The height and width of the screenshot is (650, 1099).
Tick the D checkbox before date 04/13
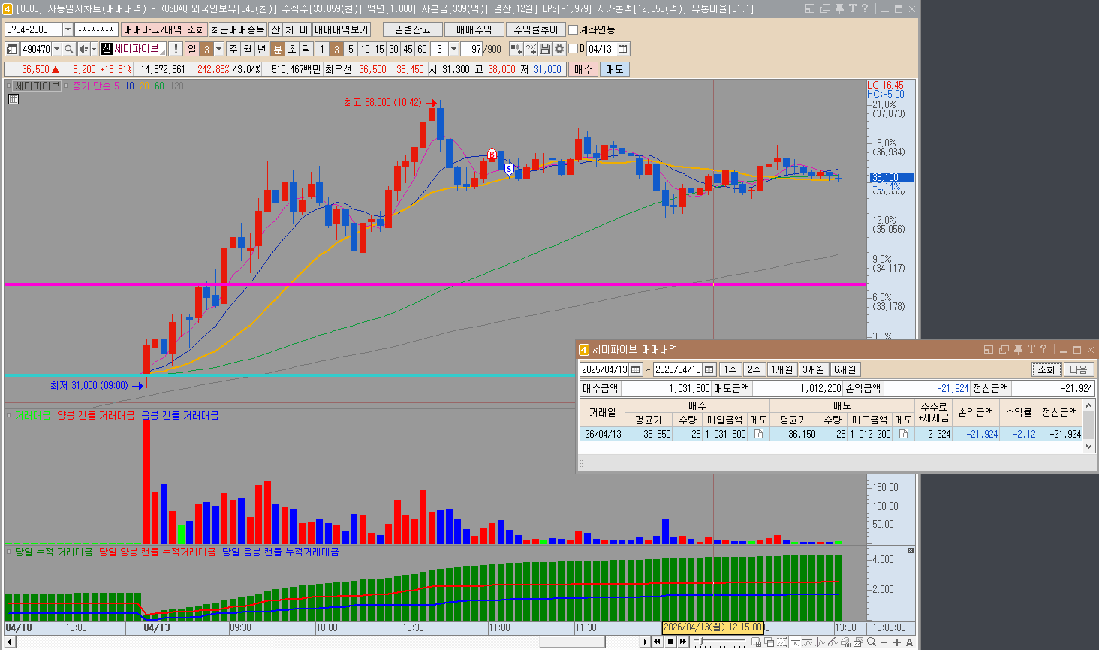click(x=573, y=49)
